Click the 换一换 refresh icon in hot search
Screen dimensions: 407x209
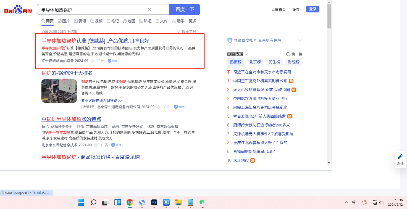pos(288,54)
